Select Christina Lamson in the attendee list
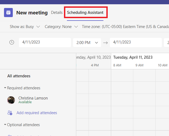 (33, 98)
